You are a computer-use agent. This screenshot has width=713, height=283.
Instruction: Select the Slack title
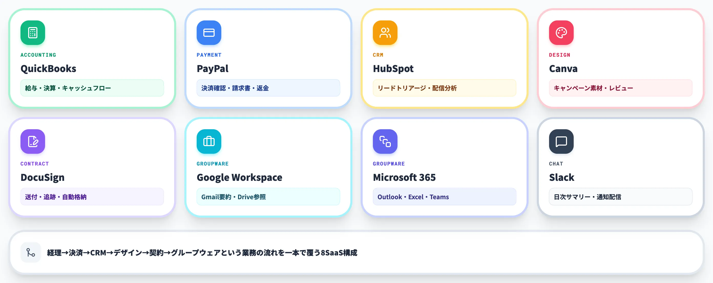tap(562, 177)
